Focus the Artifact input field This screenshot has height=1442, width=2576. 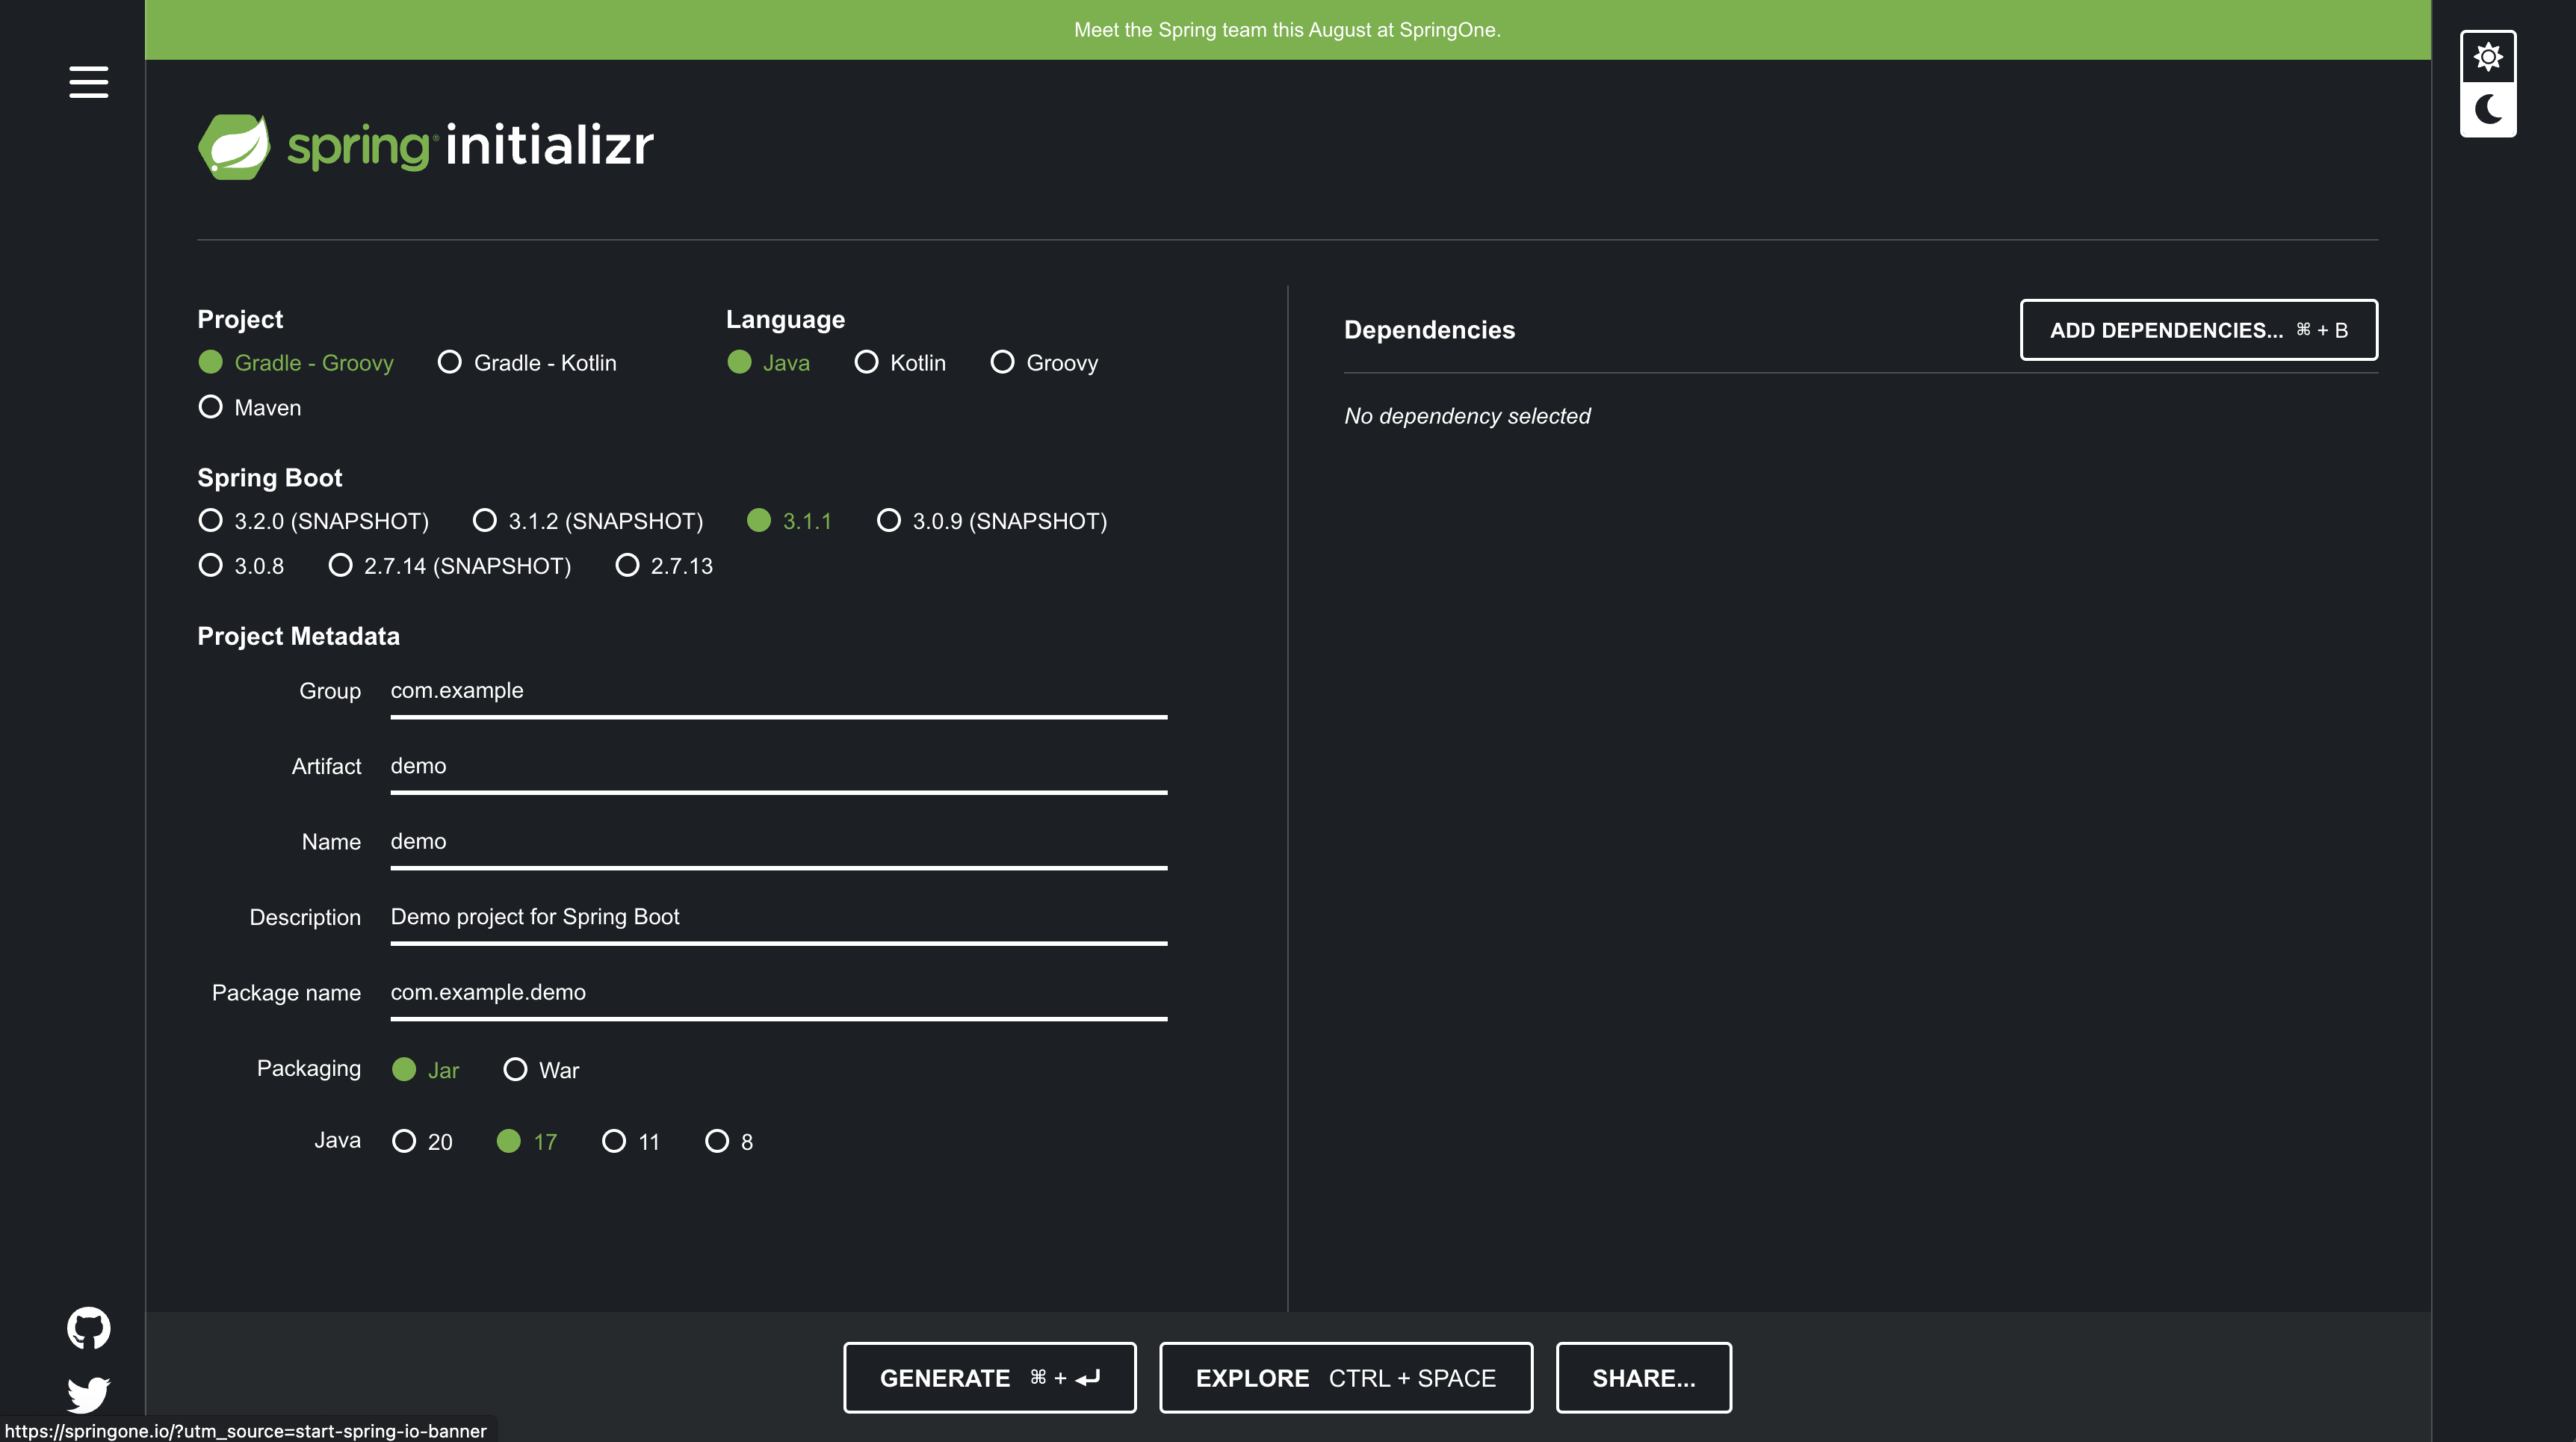coord(778,766)
